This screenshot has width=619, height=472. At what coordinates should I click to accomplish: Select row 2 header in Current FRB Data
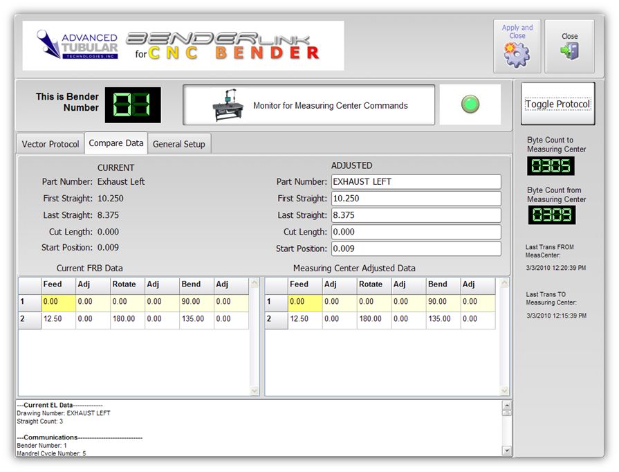tap(30, 320)
